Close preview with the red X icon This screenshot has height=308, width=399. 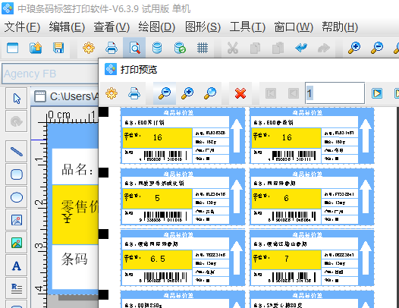click(240, 93)
